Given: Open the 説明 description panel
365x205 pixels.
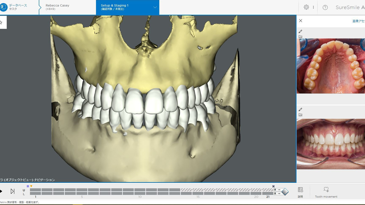Looking at the screenshot, I should pos(300,192).
